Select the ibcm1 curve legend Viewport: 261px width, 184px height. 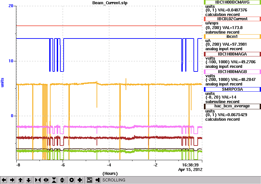coord(232,37)
